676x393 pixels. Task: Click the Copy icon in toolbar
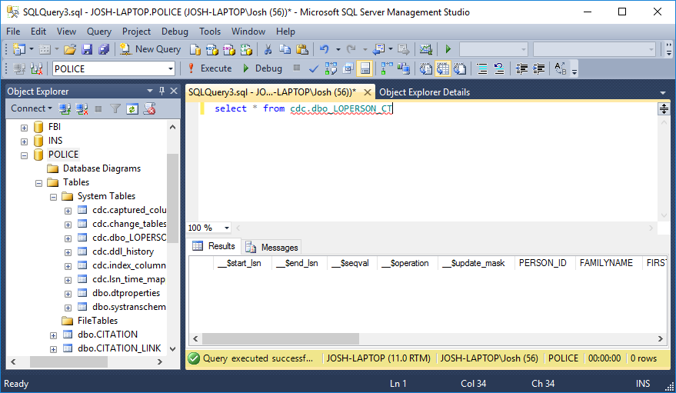pyautogui.click(x=285, y=49)
